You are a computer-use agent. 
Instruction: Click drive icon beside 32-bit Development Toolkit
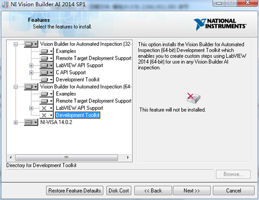[x=46, y=80]
